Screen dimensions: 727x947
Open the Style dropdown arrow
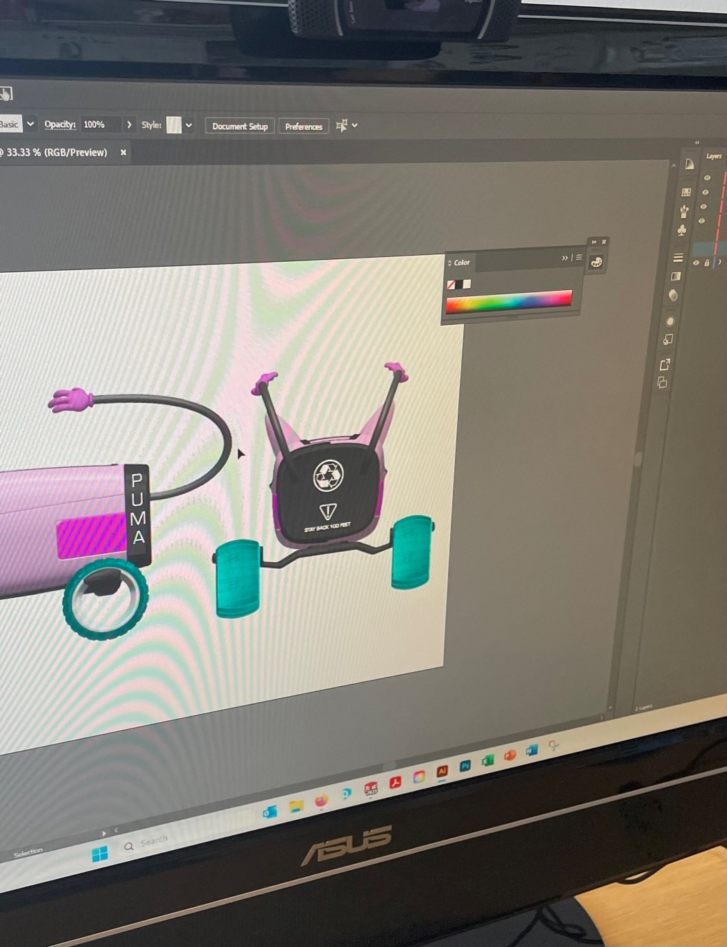point(189,125)
